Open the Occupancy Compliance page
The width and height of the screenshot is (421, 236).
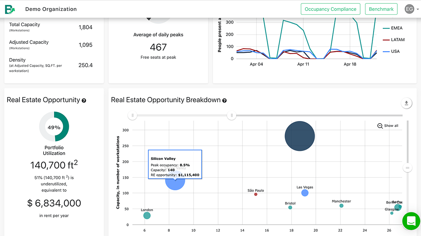[330, 9]
